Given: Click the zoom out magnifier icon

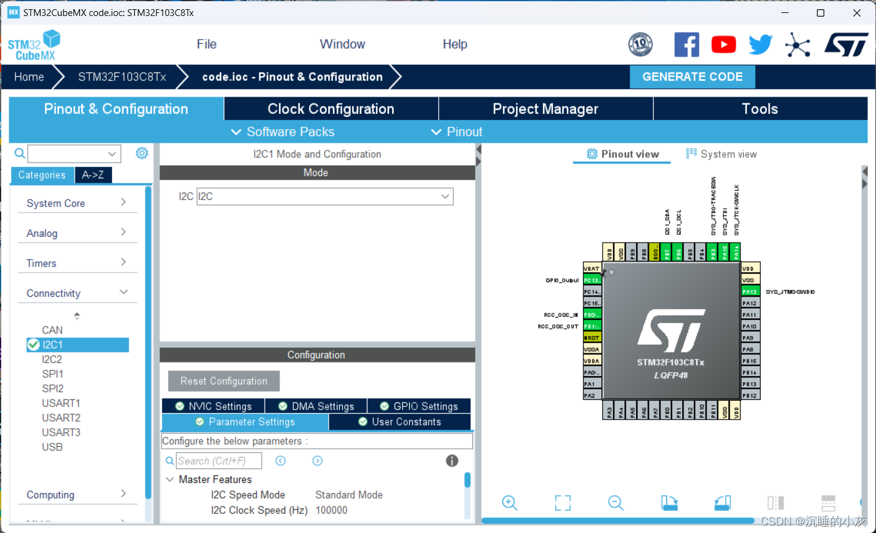Looking at the screenshot, I should point(616,503).
